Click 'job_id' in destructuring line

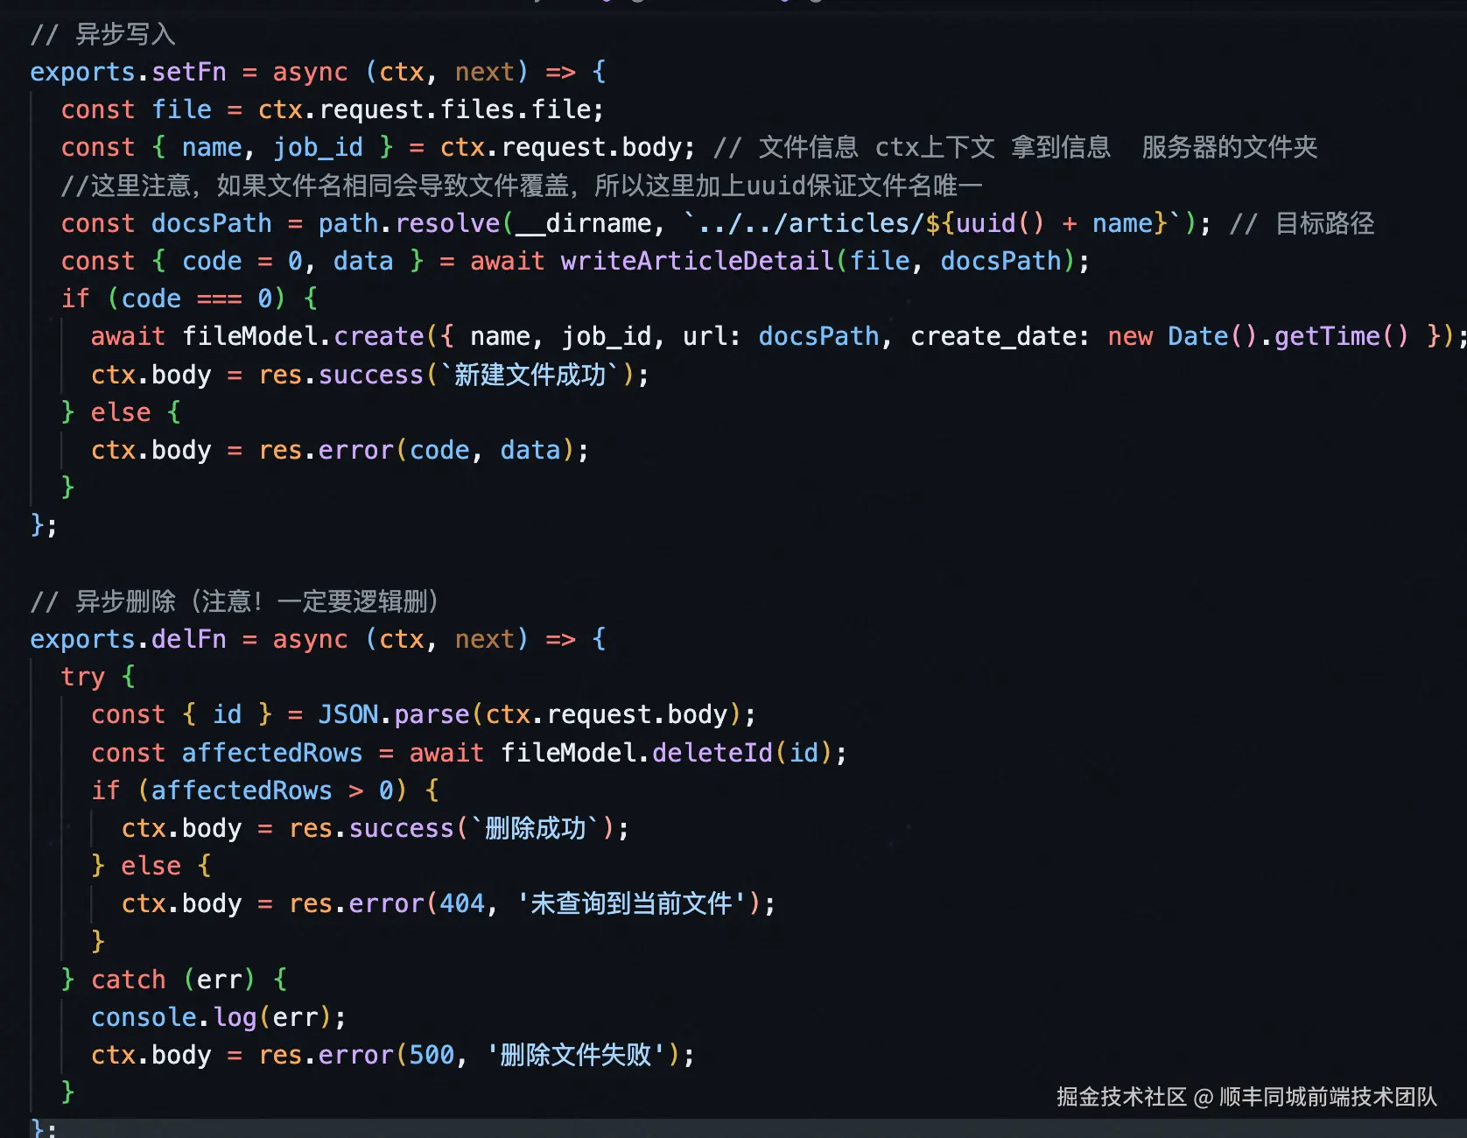[318, 147]
